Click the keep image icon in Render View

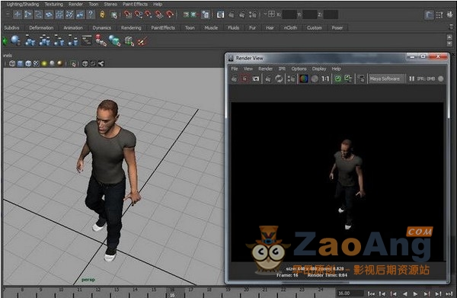tap(337, 79)
